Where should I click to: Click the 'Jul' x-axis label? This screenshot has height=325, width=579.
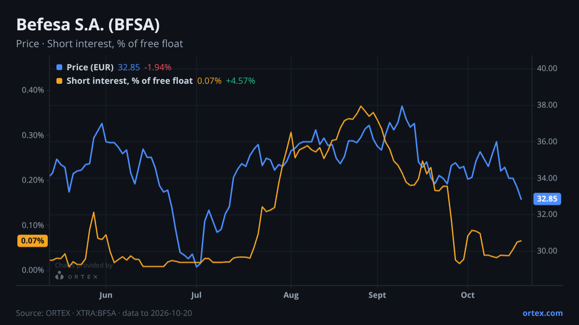[196, 295]
